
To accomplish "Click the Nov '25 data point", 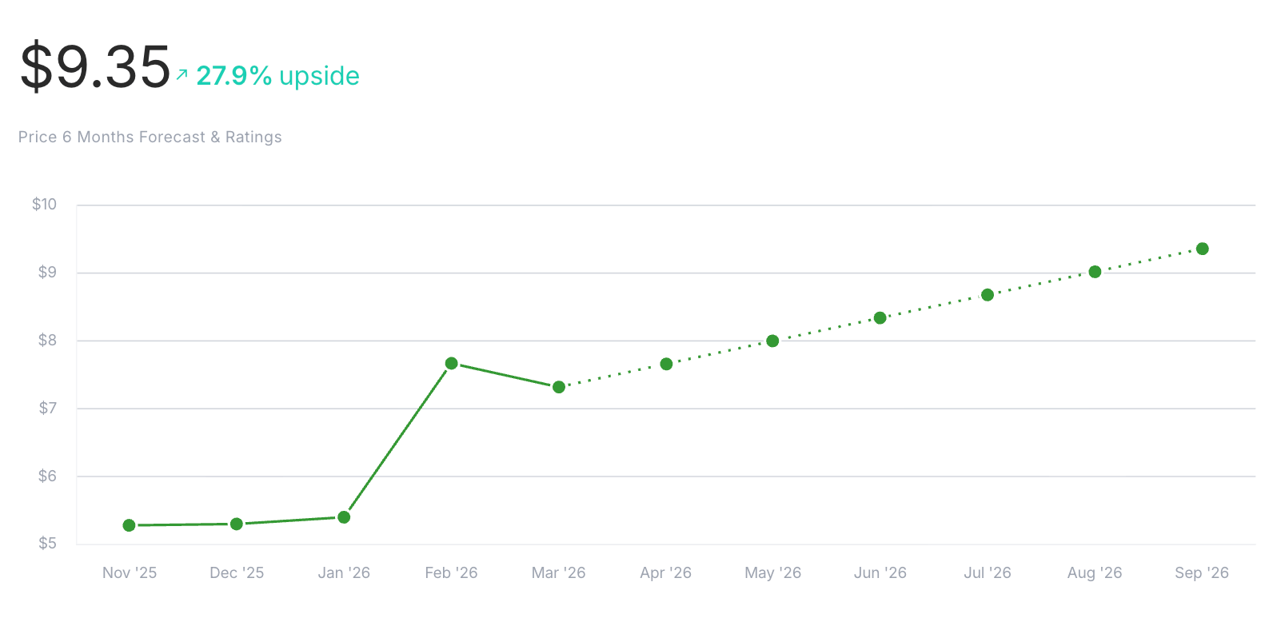I will (130, 525).
